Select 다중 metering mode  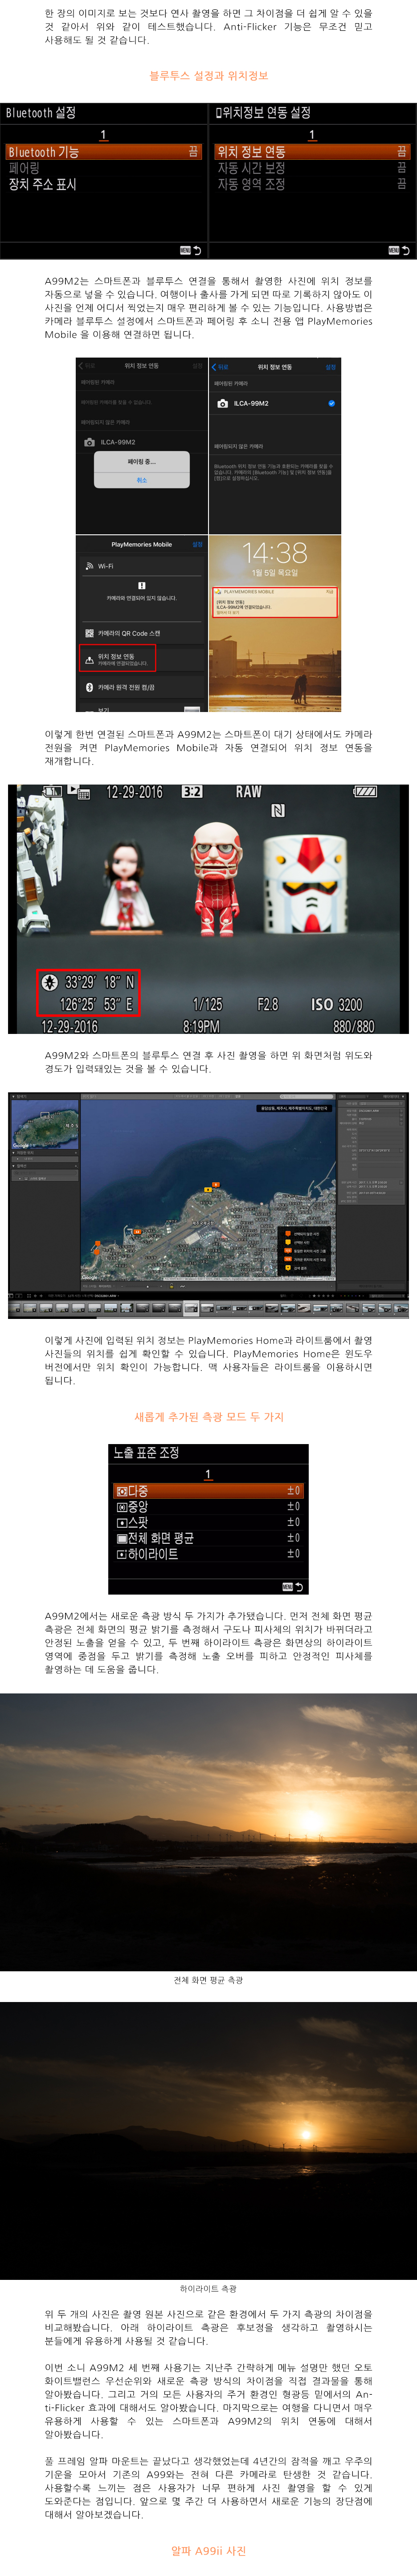tap(208, 1490)
